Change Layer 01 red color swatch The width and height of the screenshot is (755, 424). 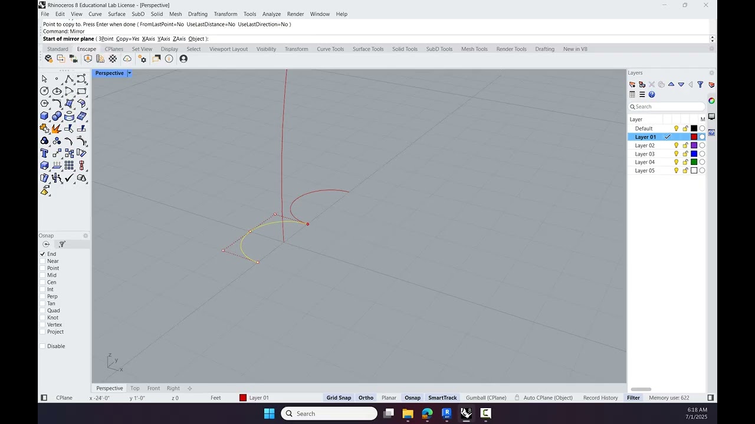pyautogui.click(x=694, y=137)
